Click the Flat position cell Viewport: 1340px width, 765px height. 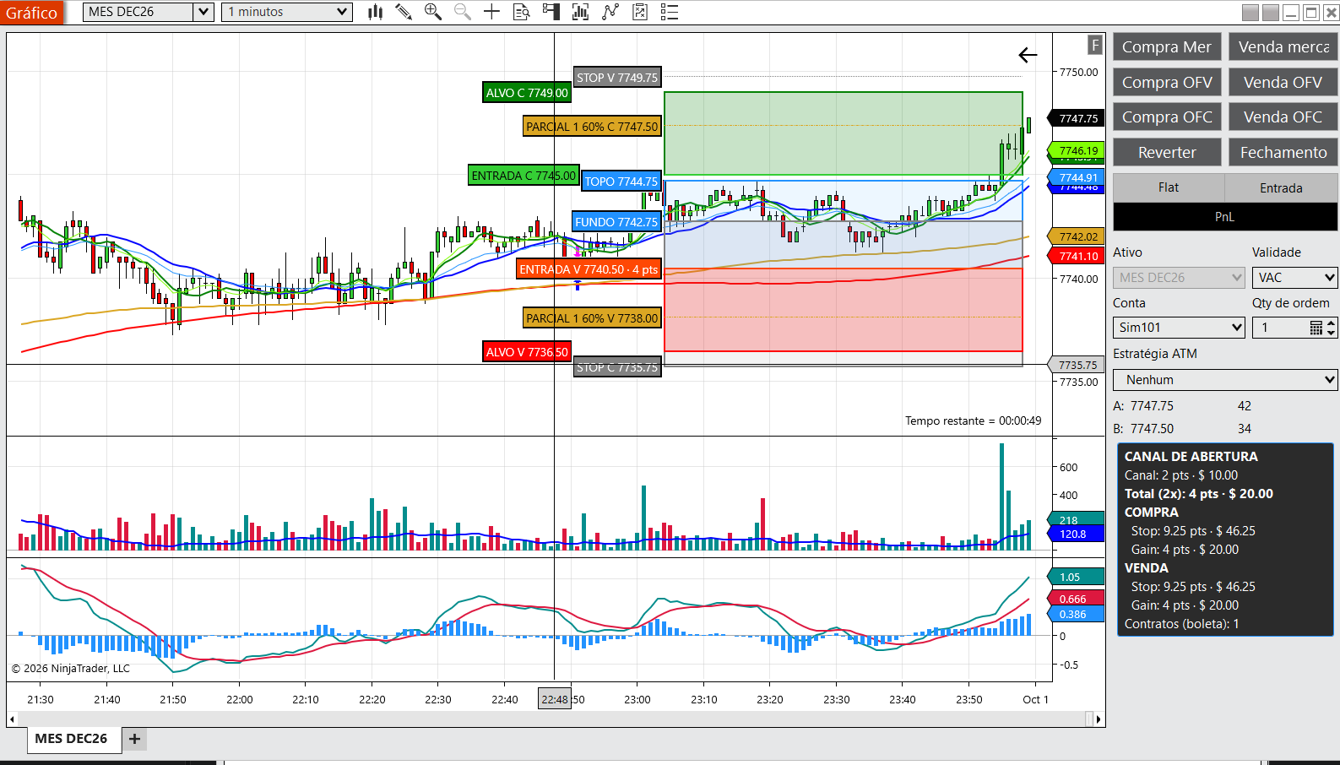[1169, 187]
